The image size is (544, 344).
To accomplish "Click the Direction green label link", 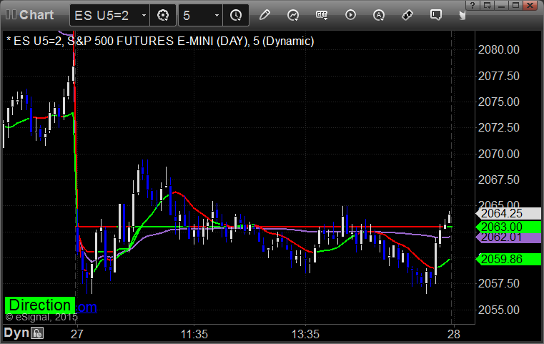I will tap(40, 305).
